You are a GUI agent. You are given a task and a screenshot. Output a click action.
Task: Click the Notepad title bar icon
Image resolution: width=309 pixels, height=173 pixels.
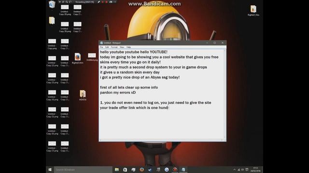pyautogui.click(x=101, y=43)
